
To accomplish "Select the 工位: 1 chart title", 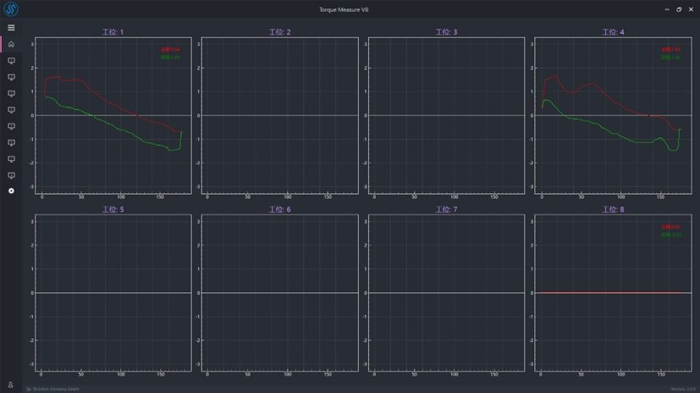I will 113,32.
